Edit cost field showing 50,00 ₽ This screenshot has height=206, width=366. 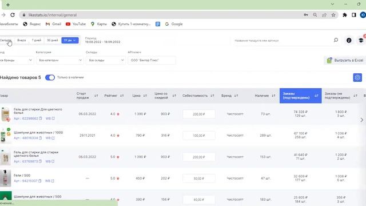click(199, 179)
